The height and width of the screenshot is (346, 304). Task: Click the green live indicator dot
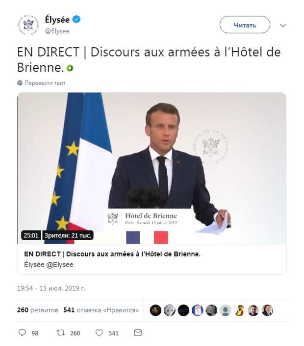(x=70, y=68)
